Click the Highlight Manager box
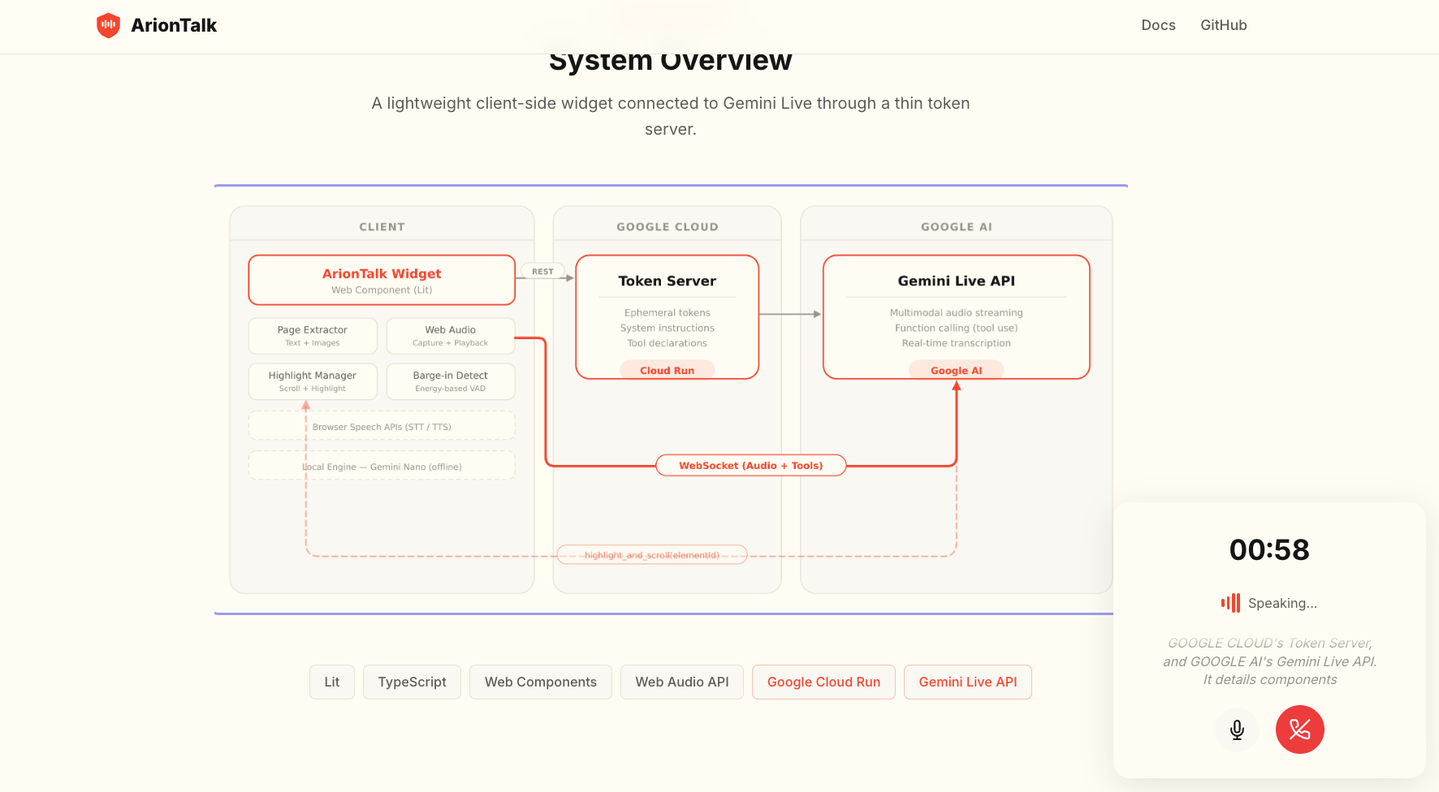Viewport: 1439px width, 792px height. point(313,381)
